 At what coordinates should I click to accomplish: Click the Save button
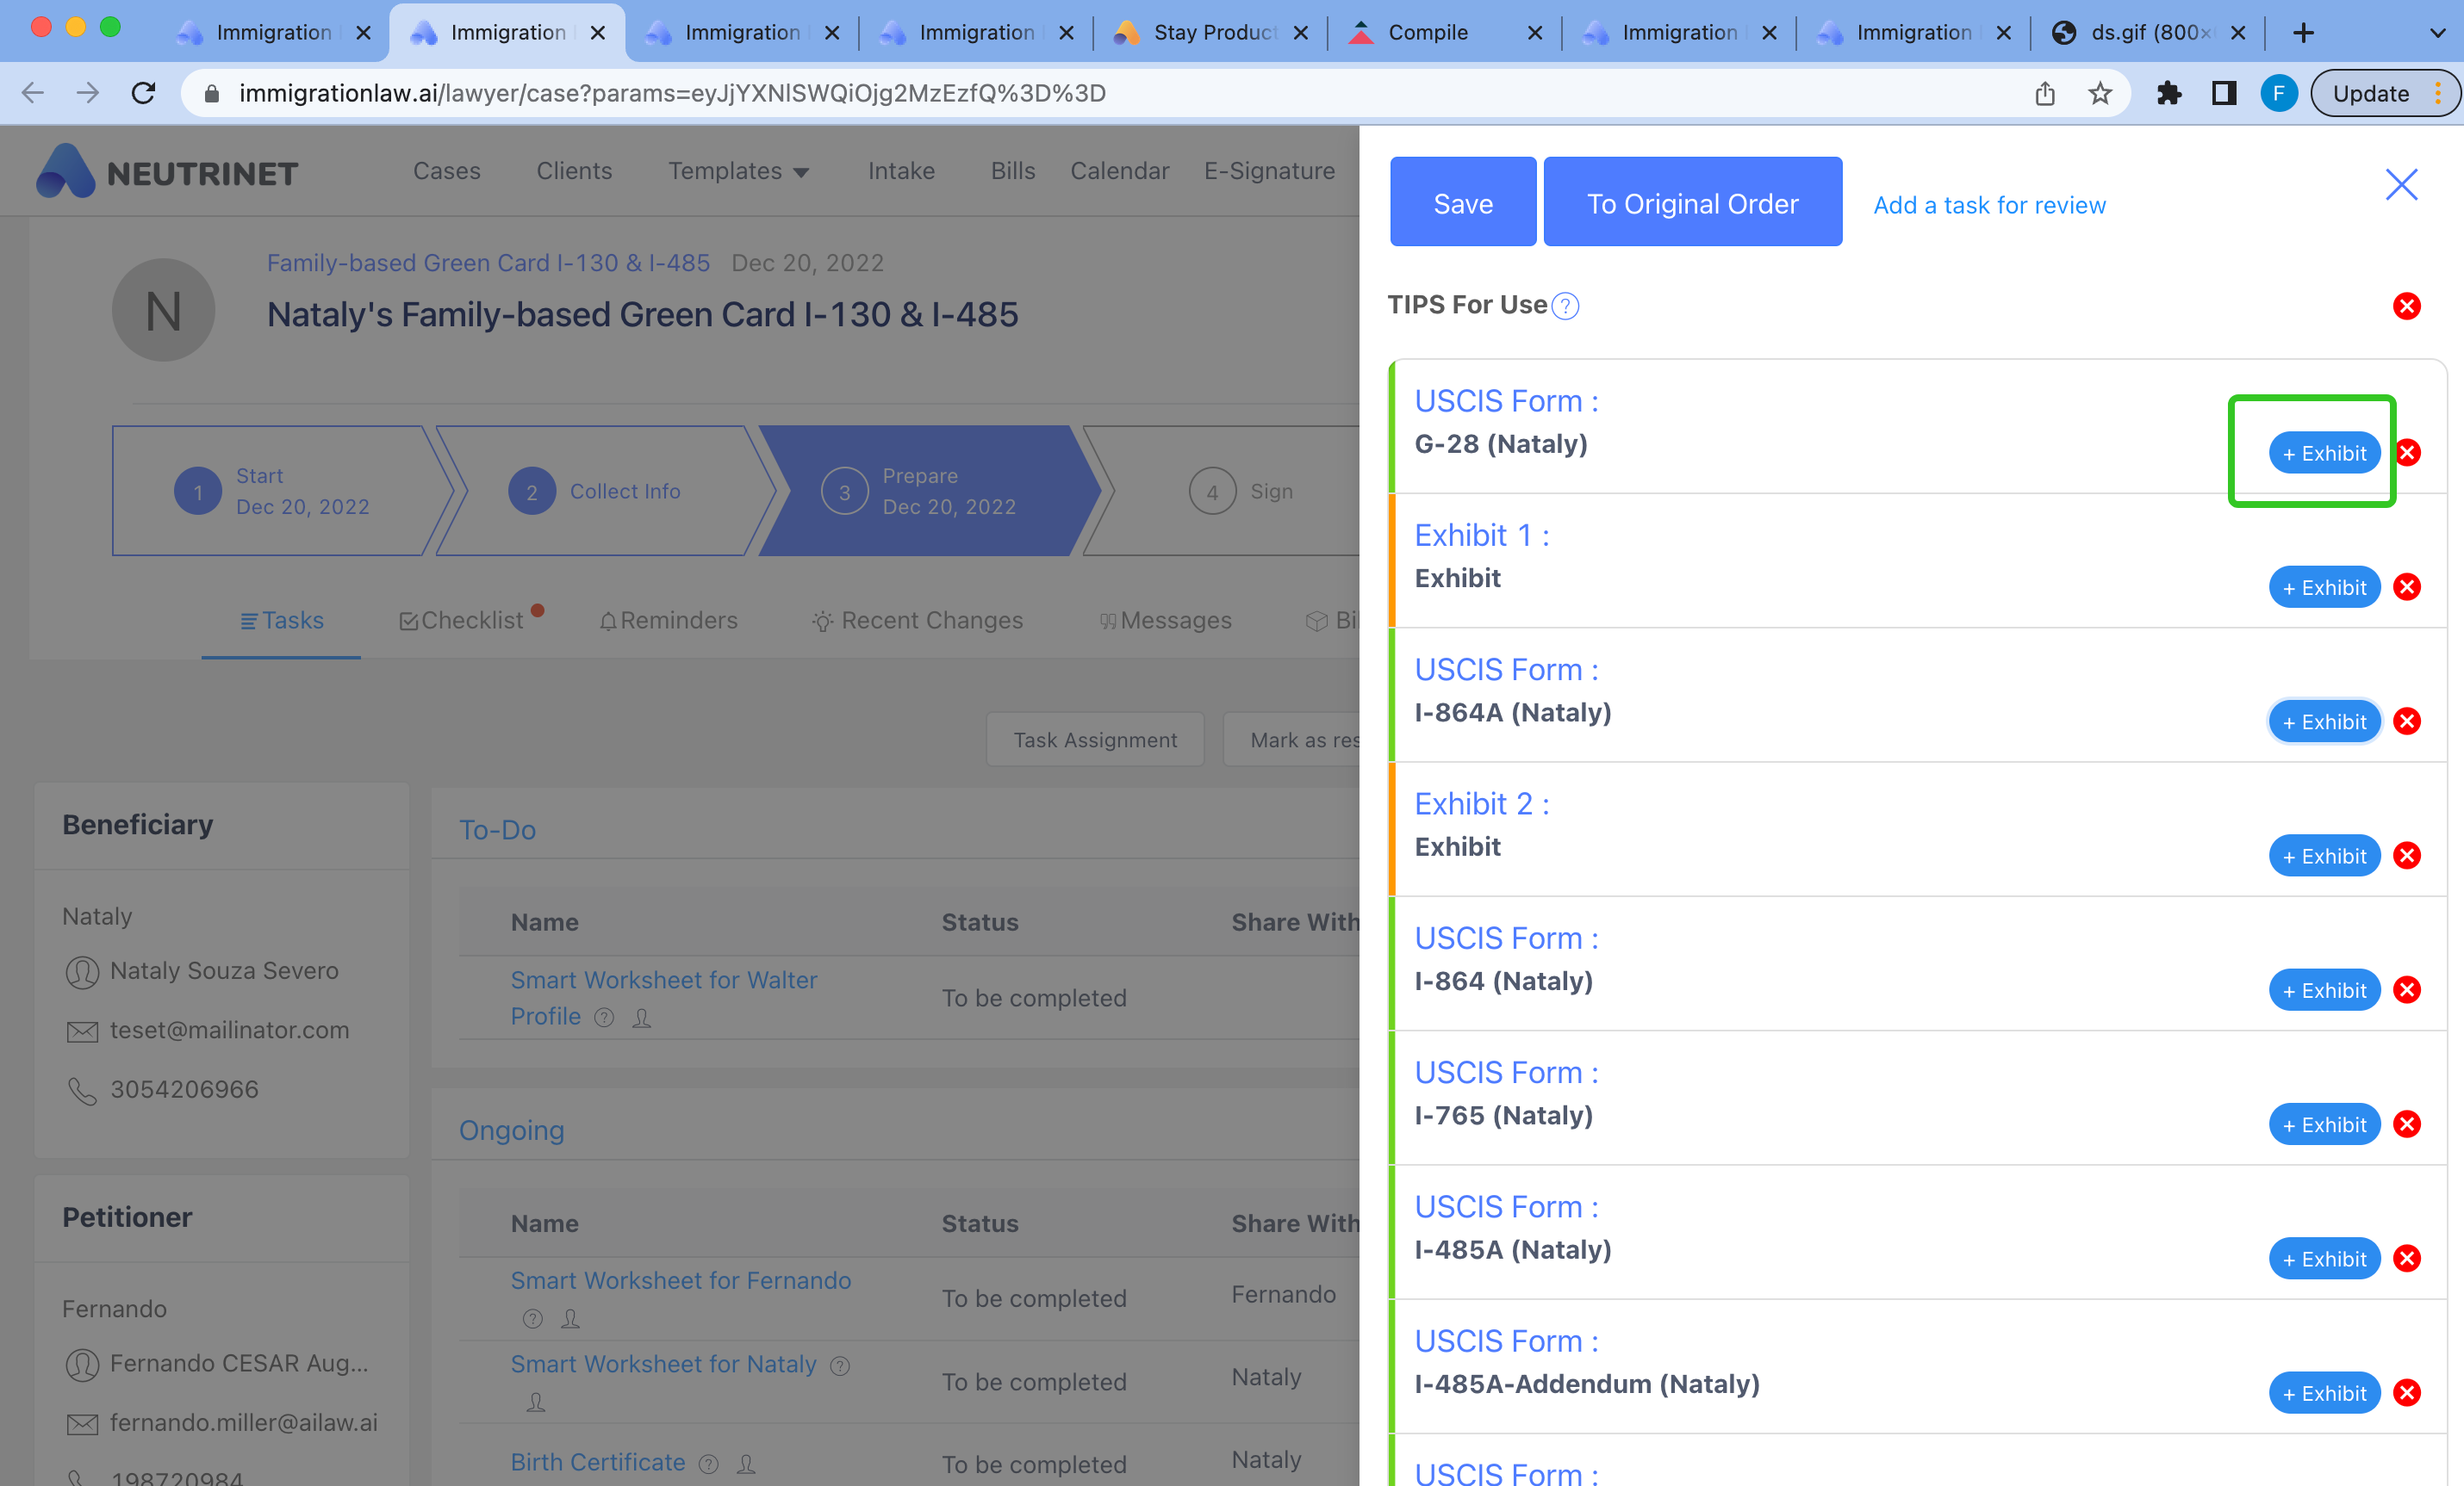tap(1462, 203)
